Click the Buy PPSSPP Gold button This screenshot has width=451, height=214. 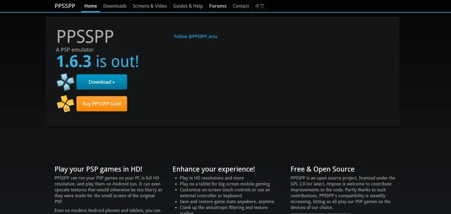(x=101, y=104)
